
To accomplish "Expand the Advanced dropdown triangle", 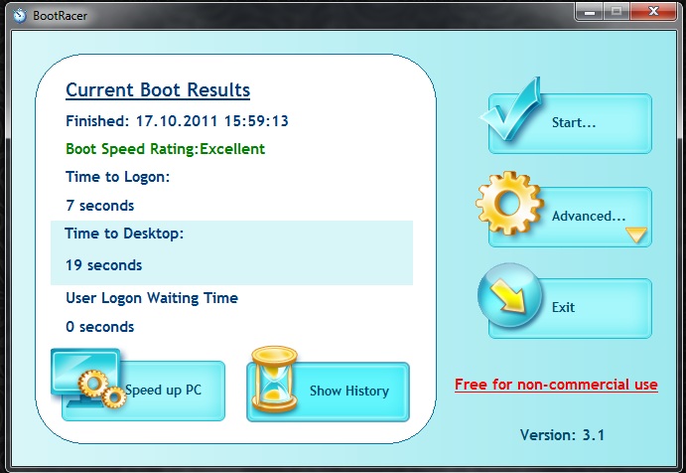I will (x=635, y=235).
